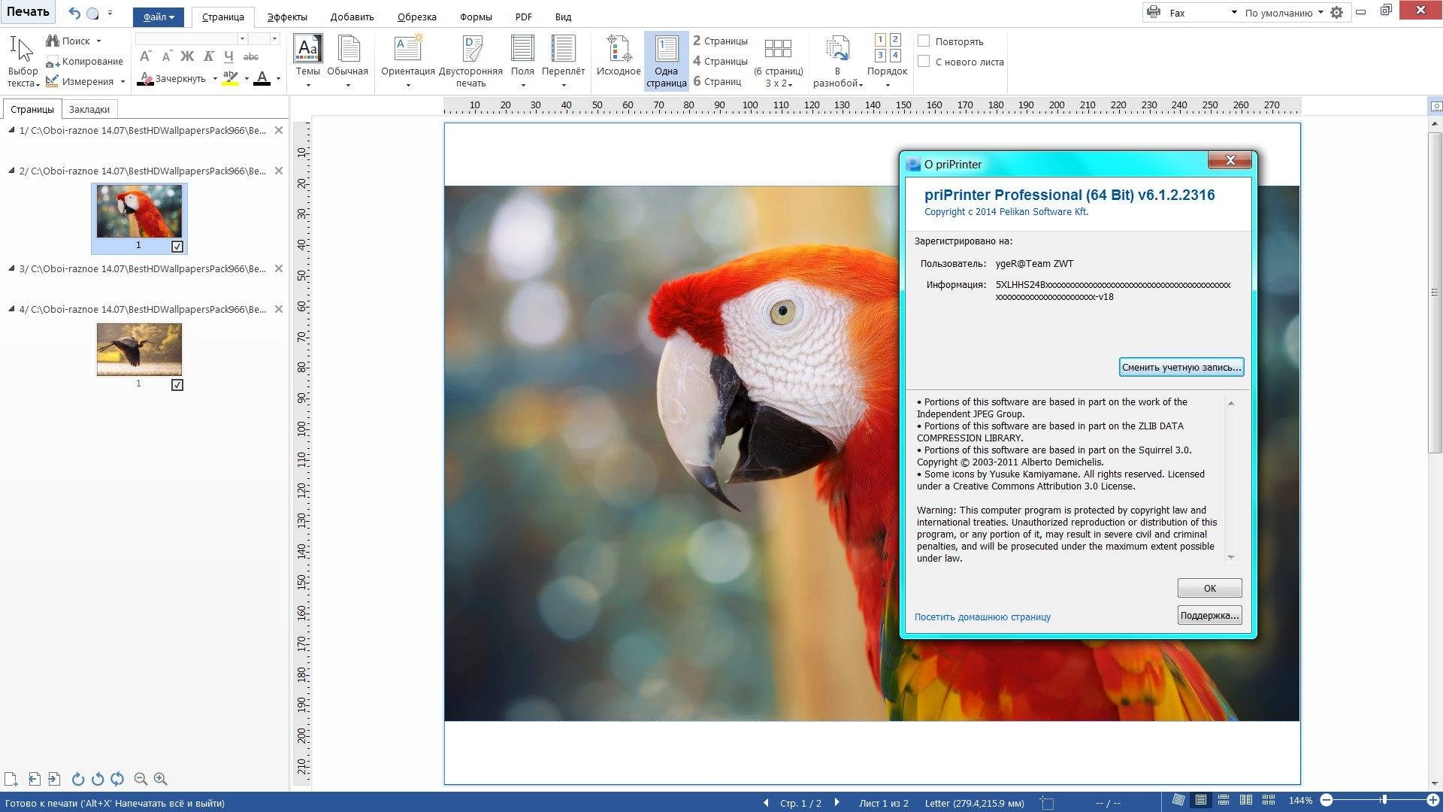Follow the Посетить домашнюю страницу link

point(982,617)
